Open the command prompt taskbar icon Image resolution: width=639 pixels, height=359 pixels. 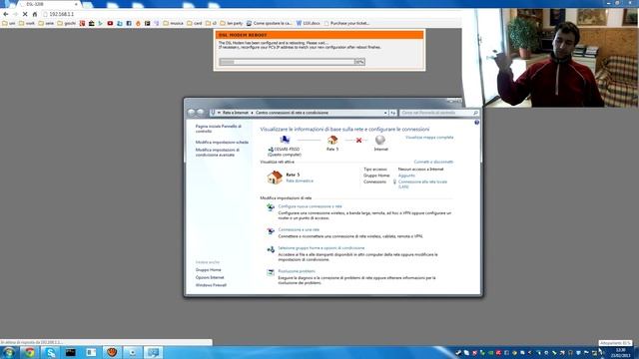[x=71, y=352]
